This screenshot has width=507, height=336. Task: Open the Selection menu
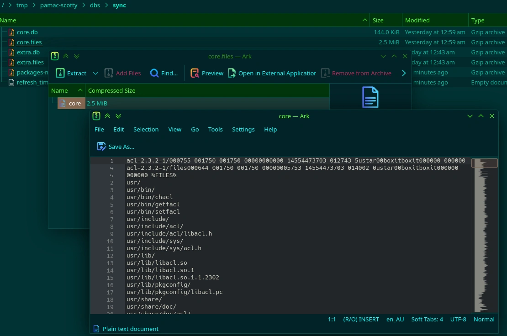coord(146,130)
